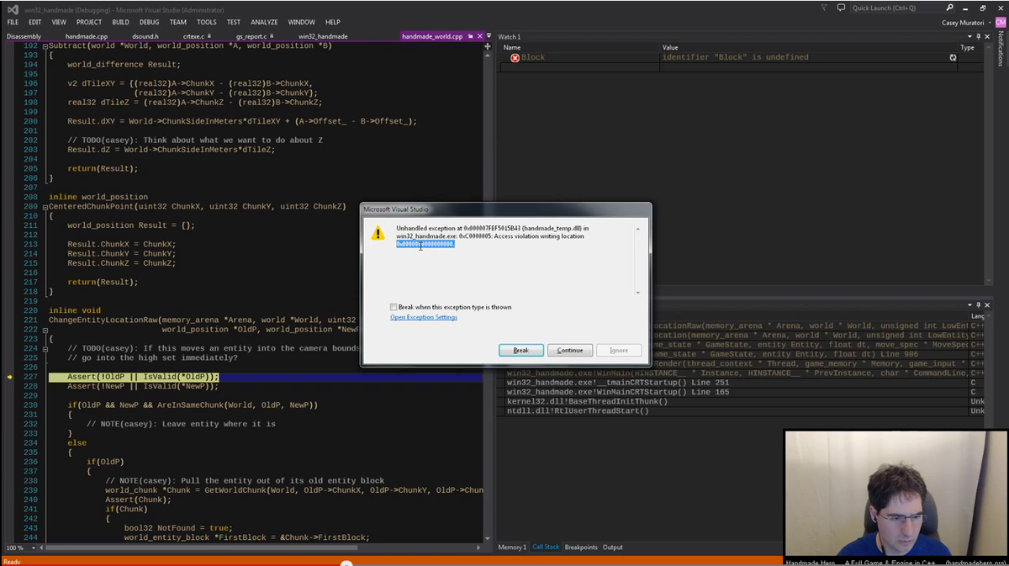Click the Visual Studio logo icon
Viewport: 1009px width, 566px height.
coord(13,8)
